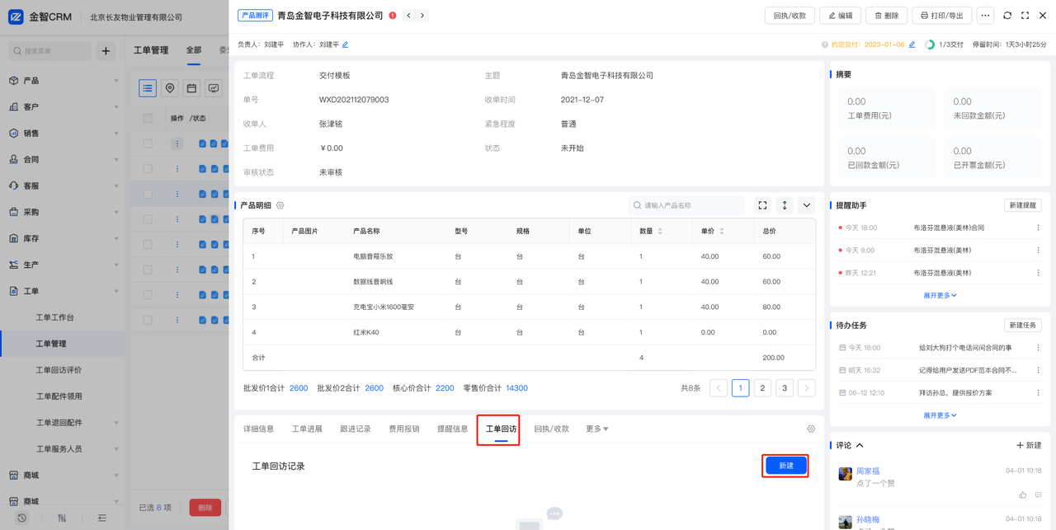Click the reply icon under 周家福 comment
The width and height of the screenshot is (1056, 530).
click(1038, 495)
